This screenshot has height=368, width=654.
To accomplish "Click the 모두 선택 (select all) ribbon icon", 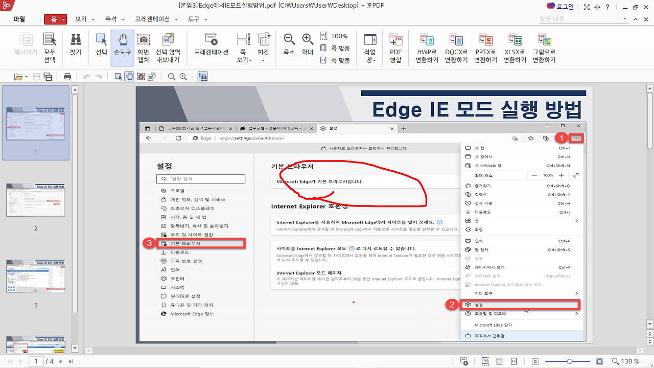I will point(50,48).
